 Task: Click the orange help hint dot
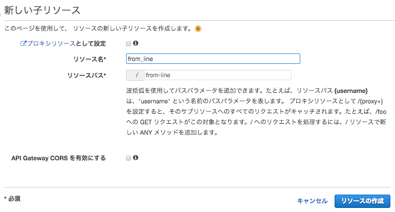[198, 28]
